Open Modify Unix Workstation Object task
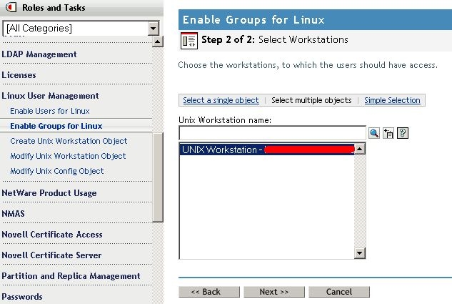Viewport: 452px width, 304px height. [x=68, y=156]
